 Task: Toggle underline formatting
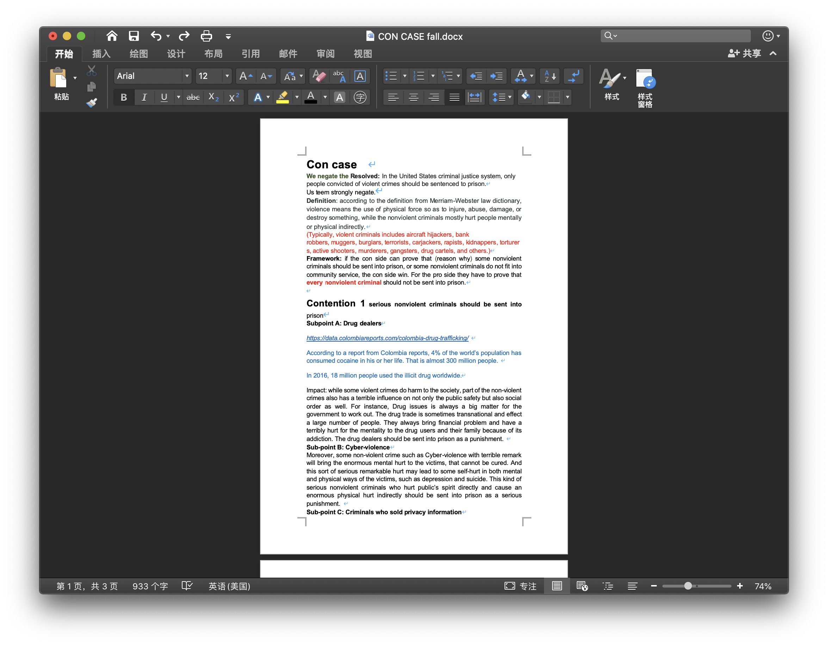164,98
